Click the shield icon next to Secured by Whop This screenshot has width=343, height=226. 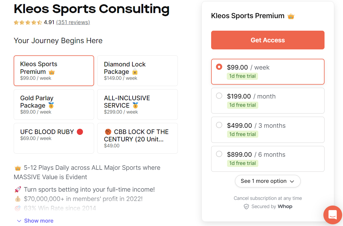point(246,207)
